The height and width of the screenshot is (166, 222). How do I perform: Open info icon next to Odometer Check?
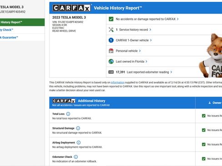[76, 157]
